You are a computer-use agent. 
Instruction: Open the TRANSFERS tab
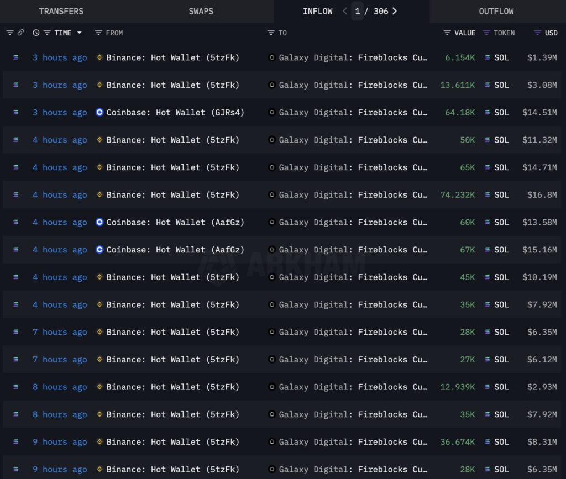[61, 11]
